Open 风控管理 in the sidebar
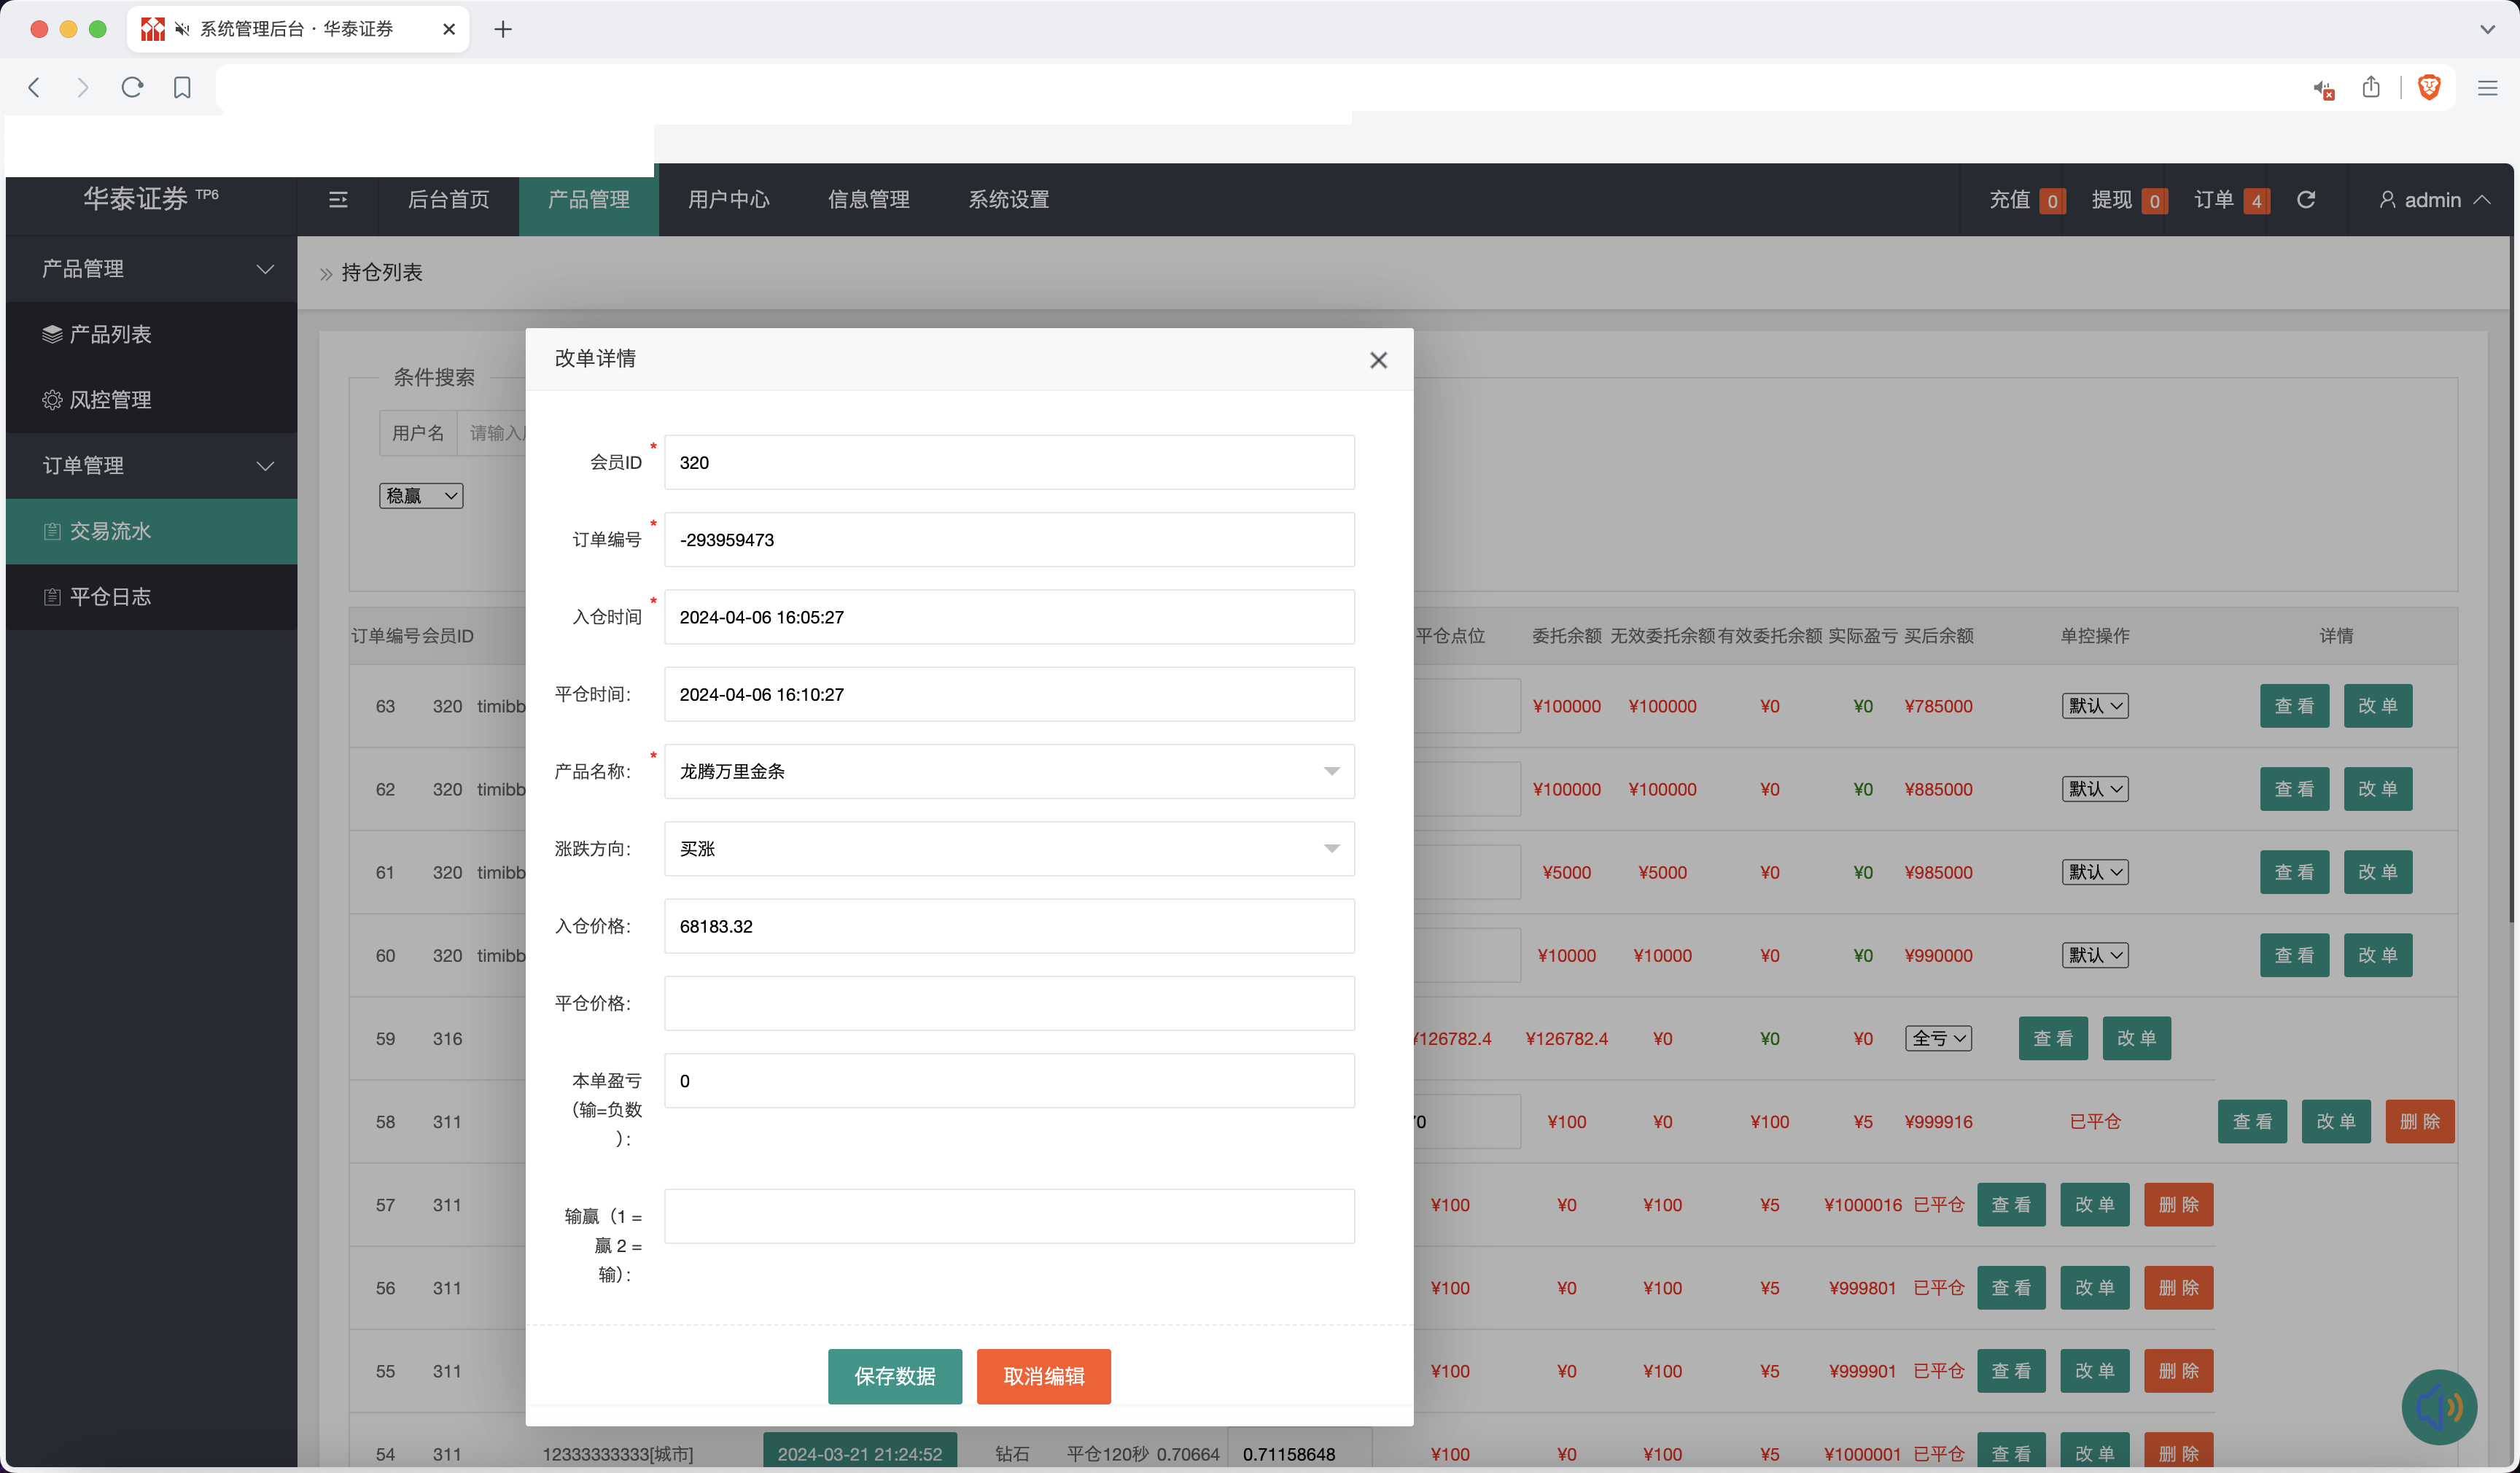The image size is (2520, 1473). (152, 400)
